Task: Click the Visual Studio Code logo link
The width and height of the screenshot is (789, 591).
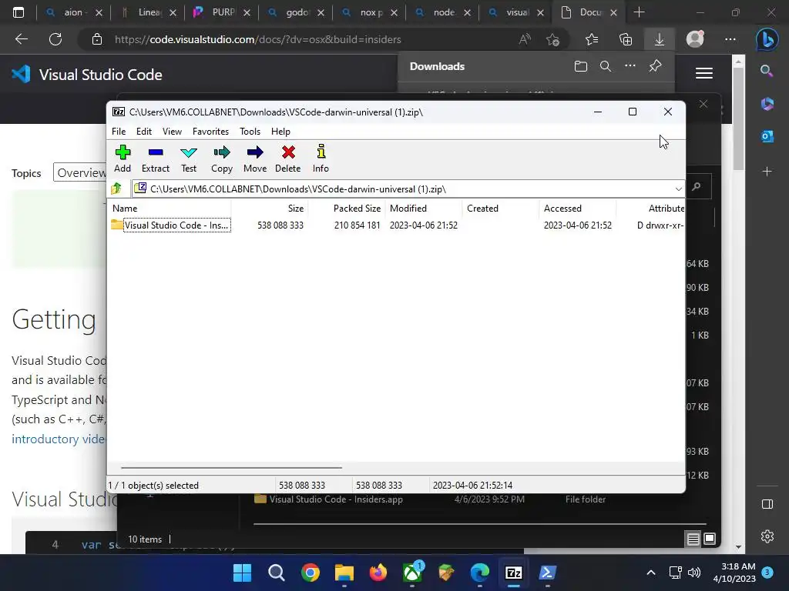Action: click(x=87, y=75)
